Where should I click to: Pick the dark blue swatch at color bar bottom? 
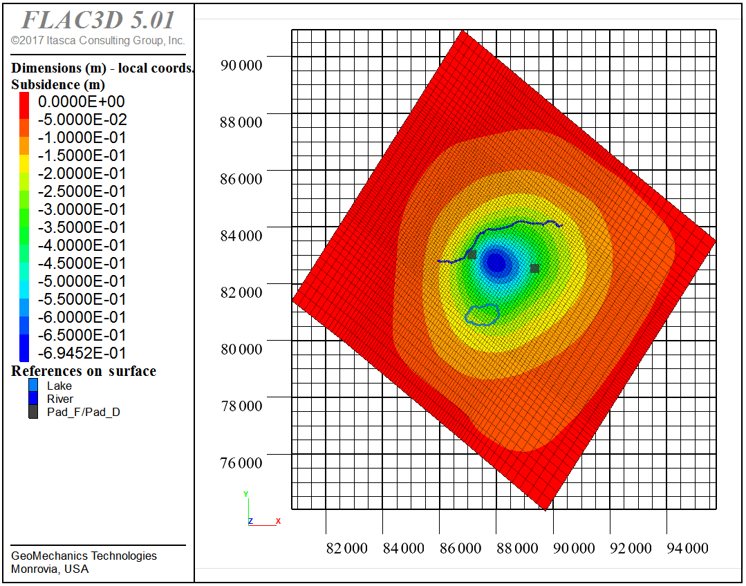point(24,352)
